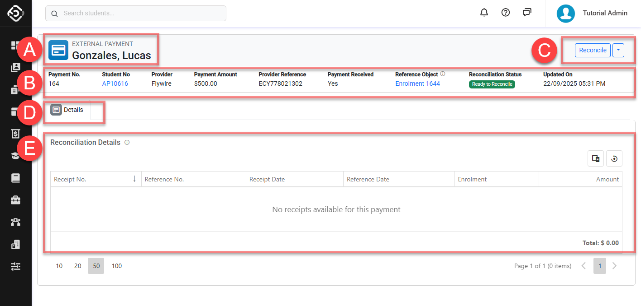Click the grid reset icon button
This screenshot has height=306, width=641.
coord(614,158)
